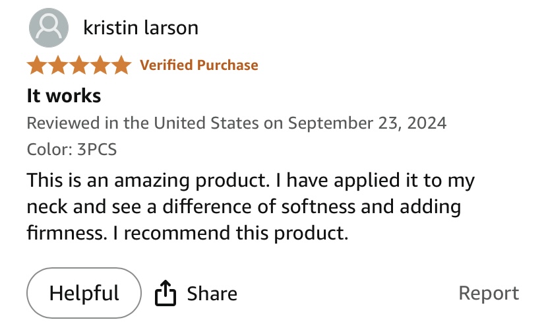The width and height of the screenshot is (546, 326).
Task: Mark the review as Helpful
Action: coord(84,292)
